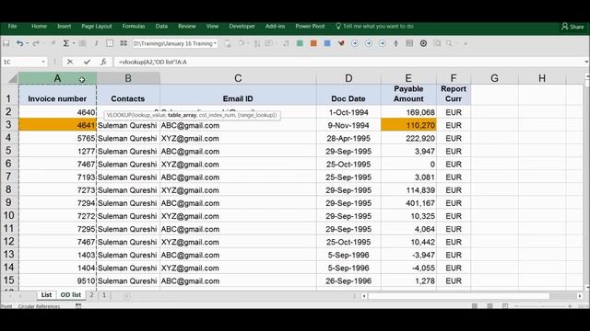590x331 pixels.
Task: Select column D header
Action: click(348, 78)
